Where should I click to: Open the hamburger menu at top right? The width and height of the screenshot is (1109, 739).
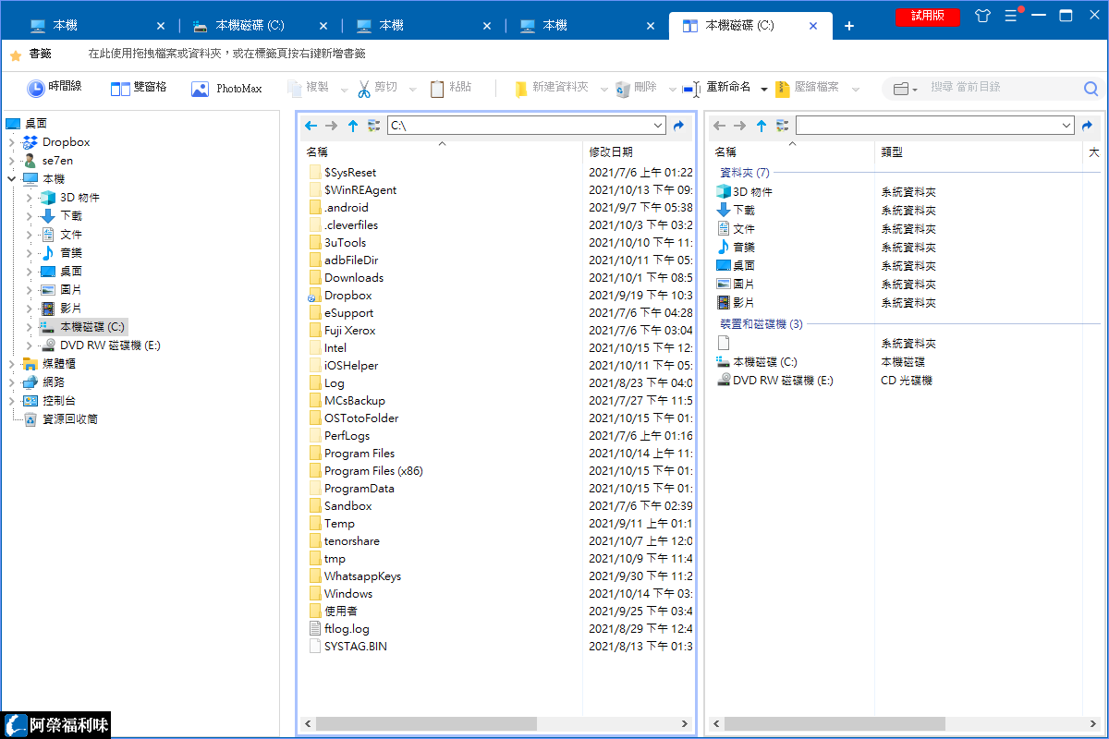pos(1012,16)
